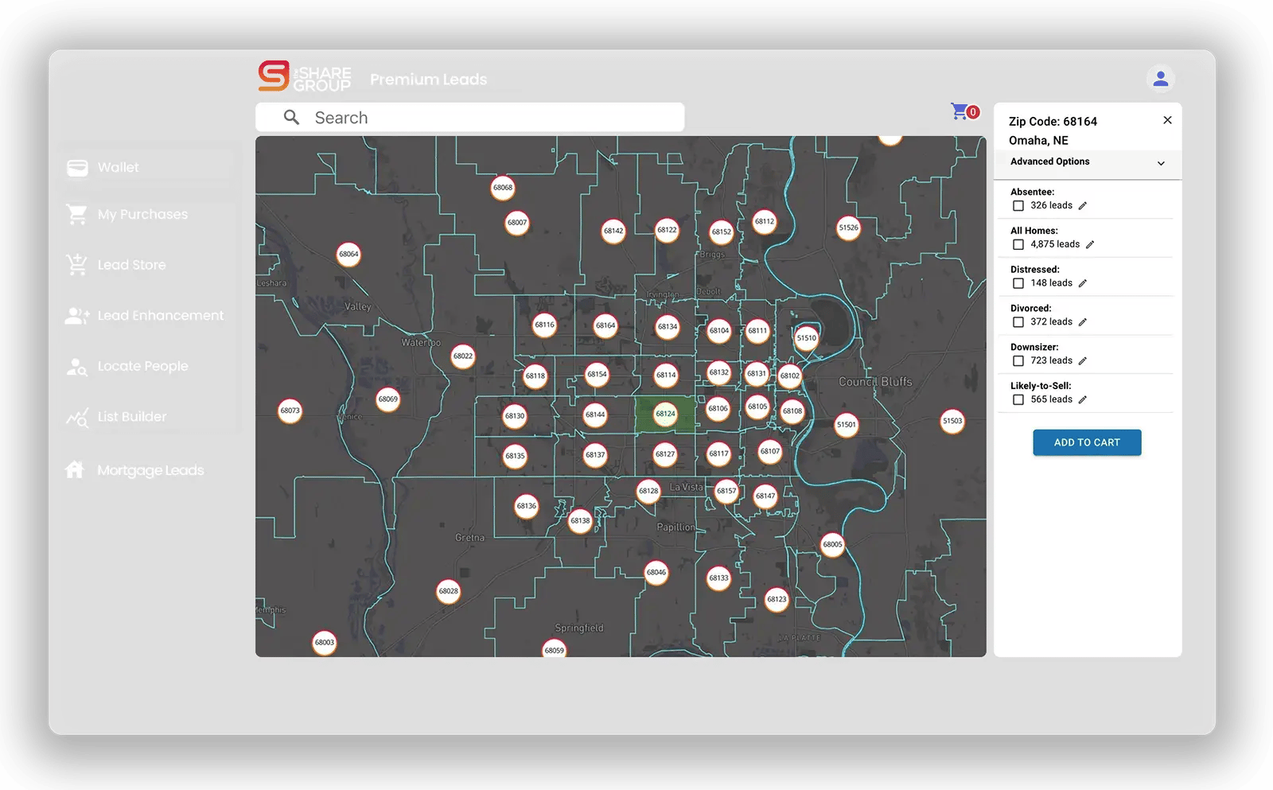Click the edit pencil for Likely-to-Sell leads
1273x790 pixels.
coord(1083,400)
